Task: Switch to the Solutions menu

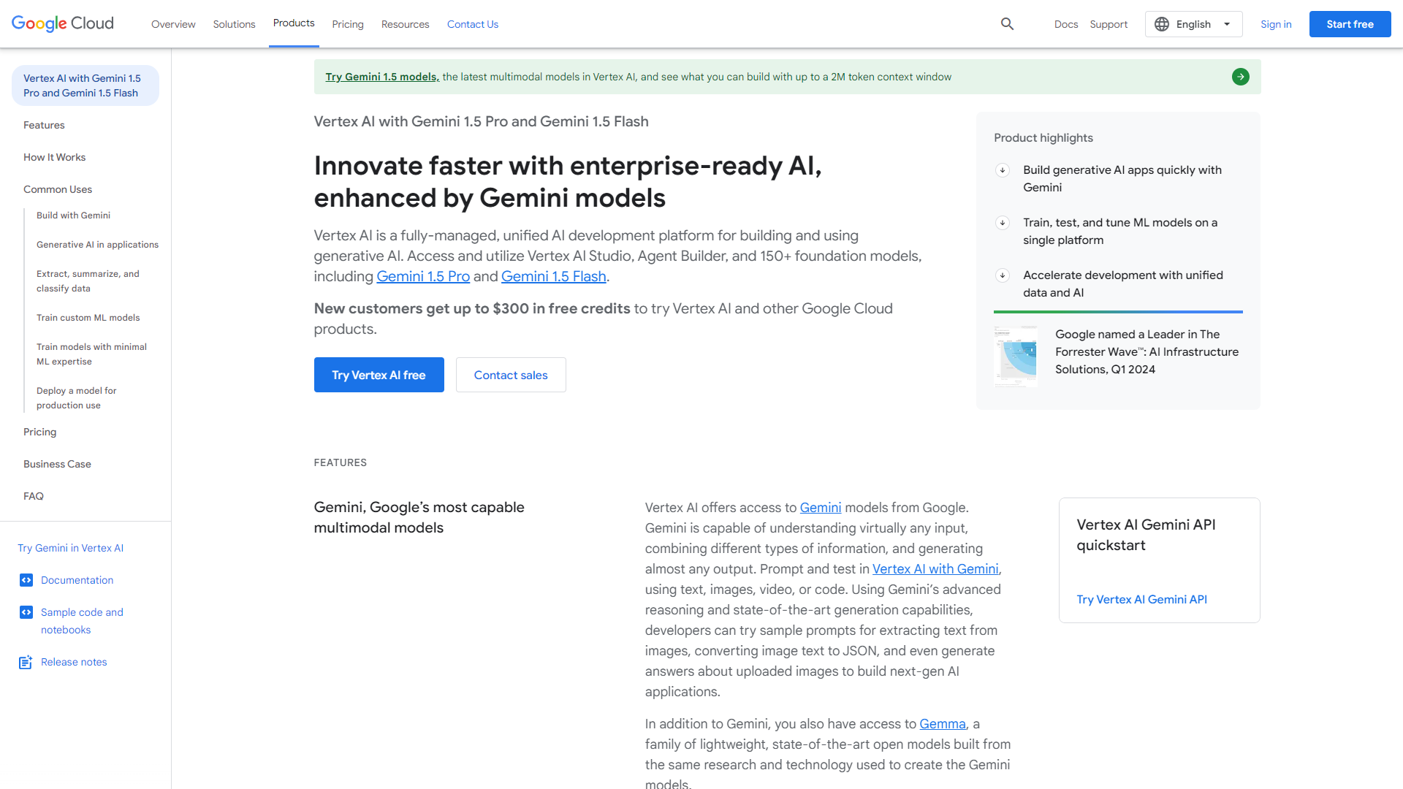Action: coord(234,24)
